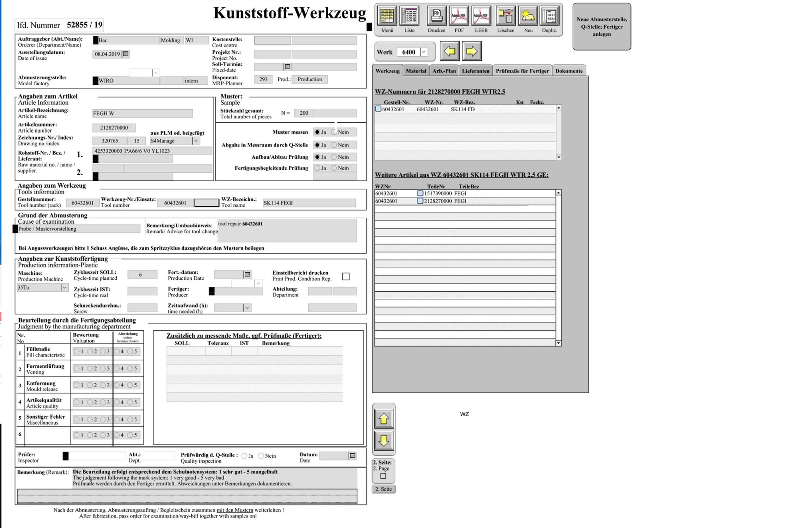Click icon beside TeileNr 1517390000

pos(420,193)
